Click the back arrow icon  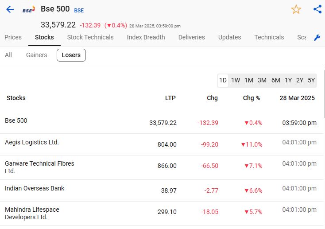[10, 9]
